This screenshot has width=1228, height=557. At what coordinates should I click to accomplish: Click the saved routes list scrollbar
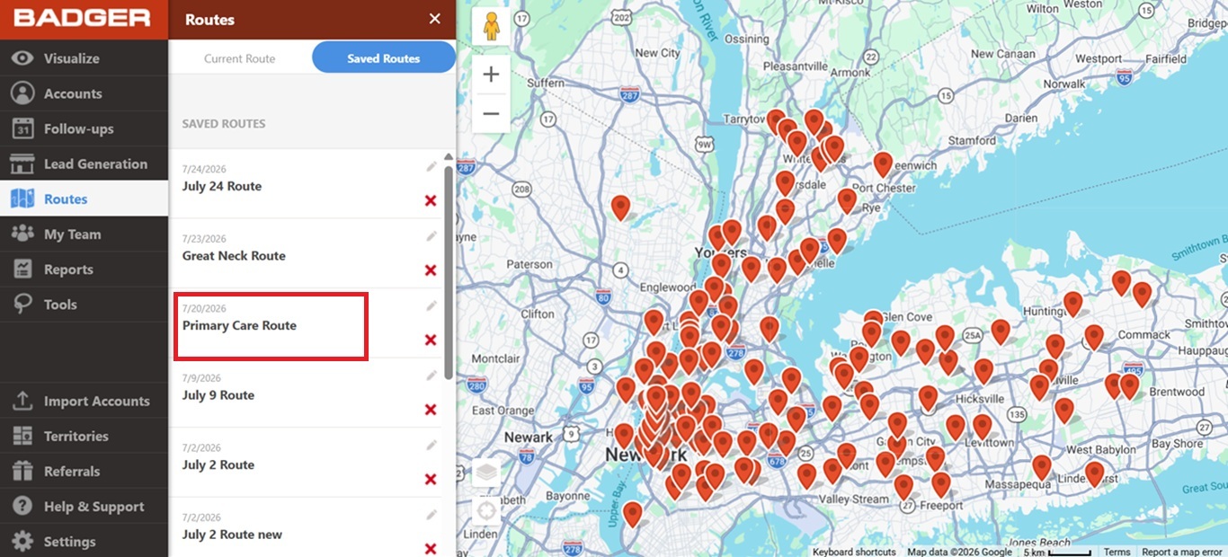[x=449, y=271]
